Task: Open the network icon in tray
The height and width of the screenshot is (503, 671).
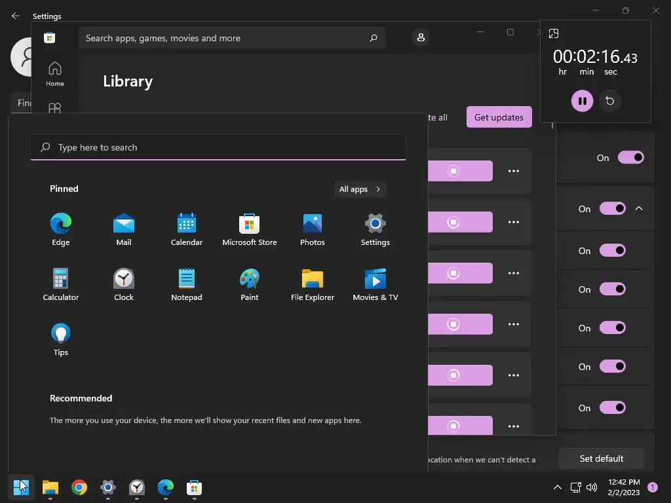Action: 575,487
